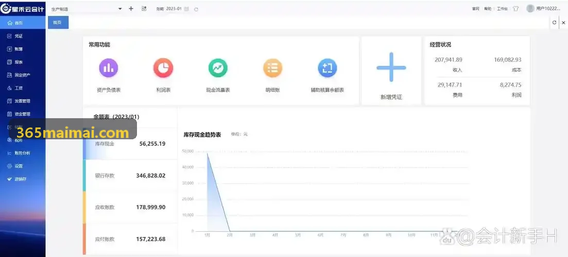Click the 207,941.89 收入 value
The width and height of the screenshot is (568, 257).
click(449, 60)
